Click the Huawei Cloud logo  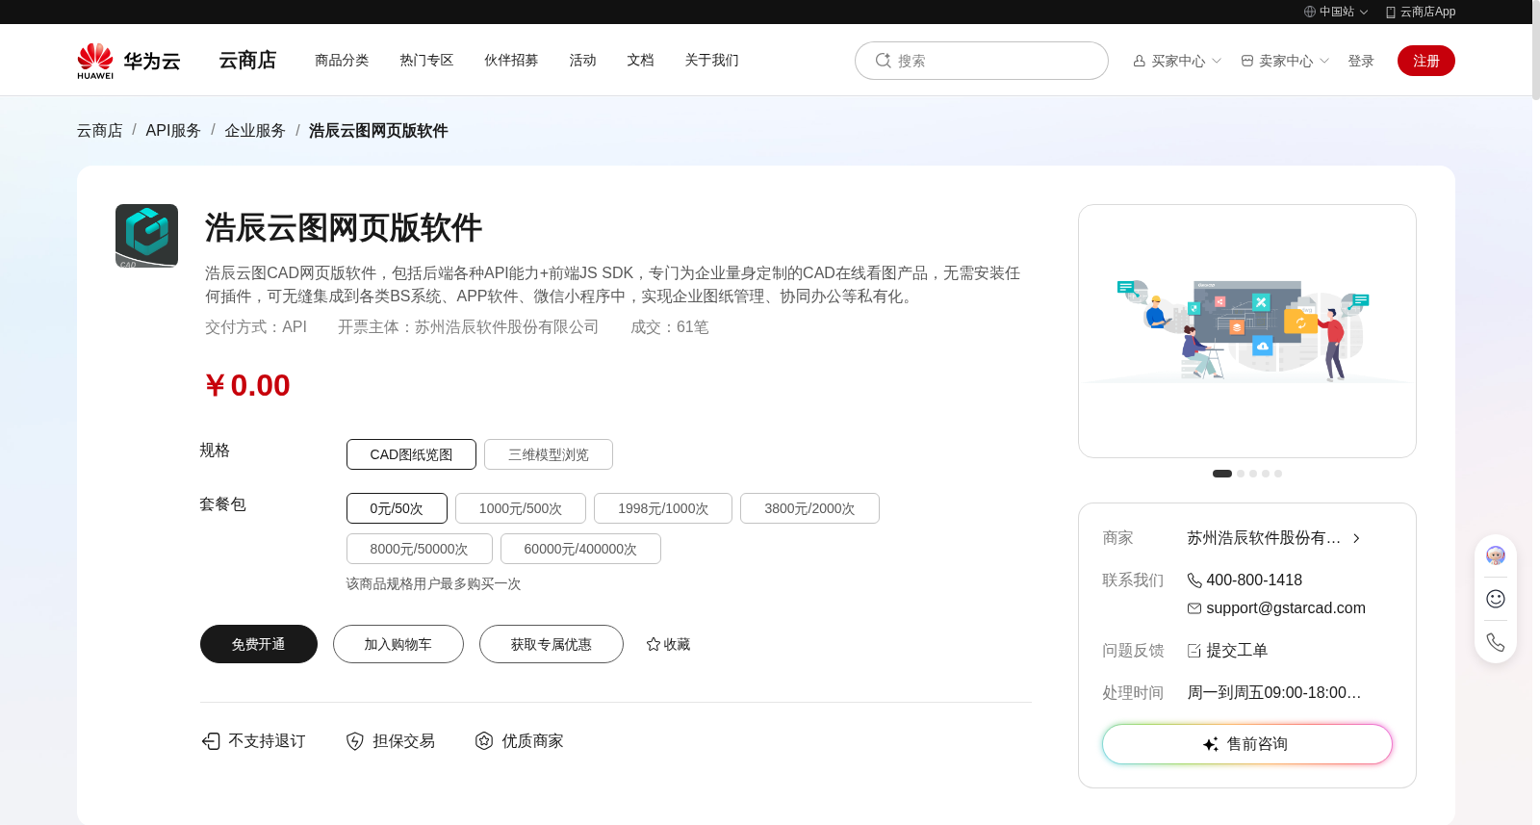click(x=129, y=61)
